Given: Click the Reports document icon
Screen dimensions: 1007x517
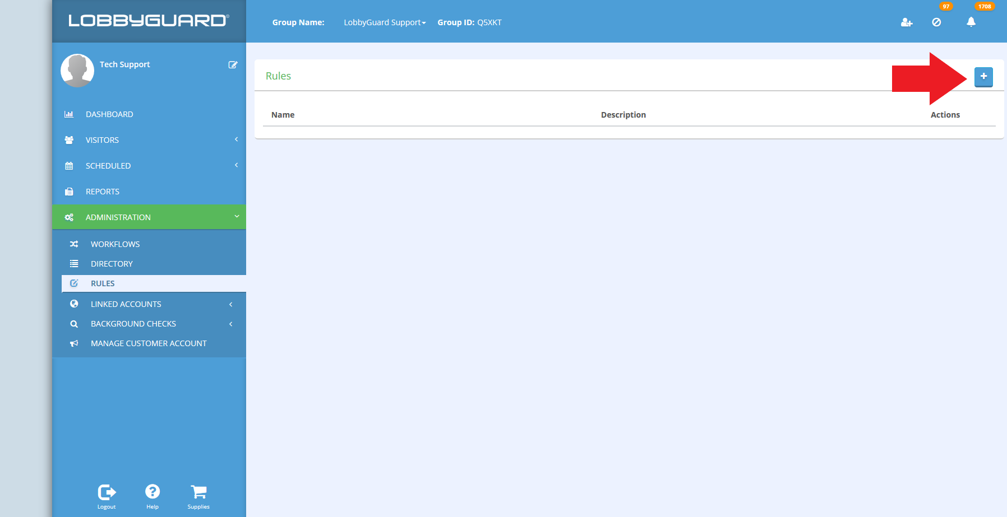Looking at the screenshot, I should coord(69,192).
